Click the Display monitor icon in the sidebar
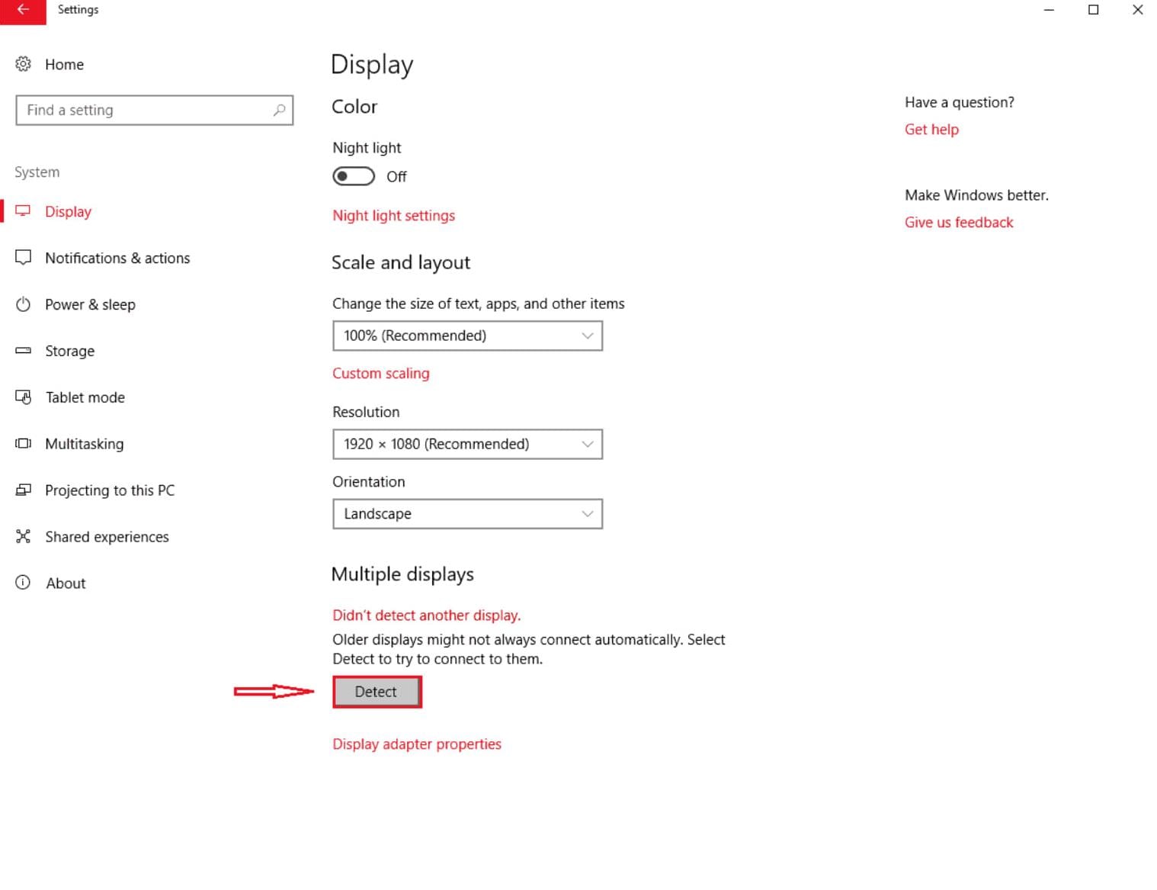 tap(24, 211)
